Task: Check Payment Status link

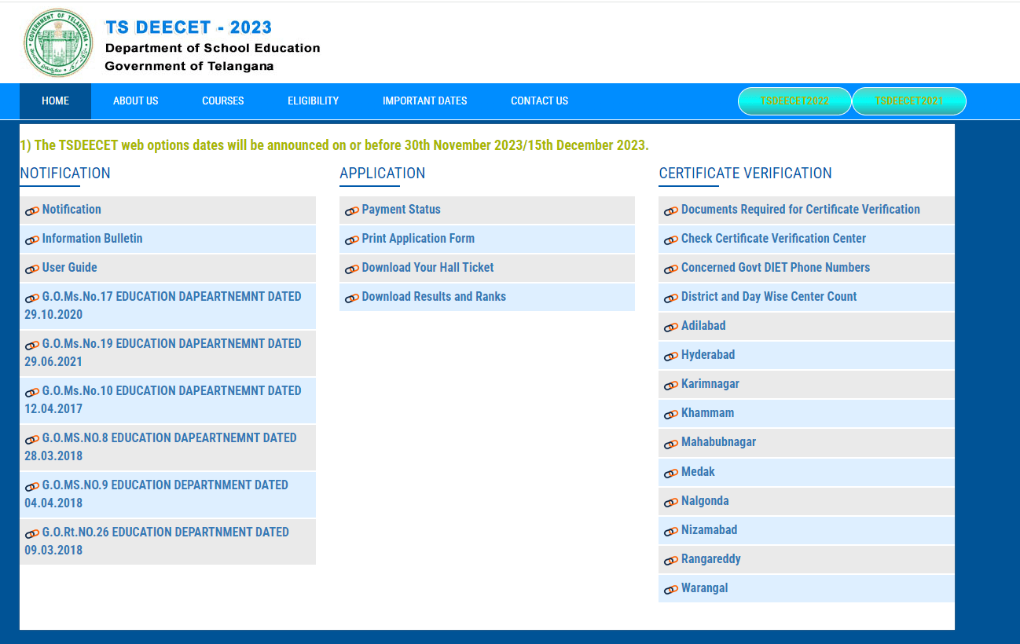Action: [x=401, y=210]
